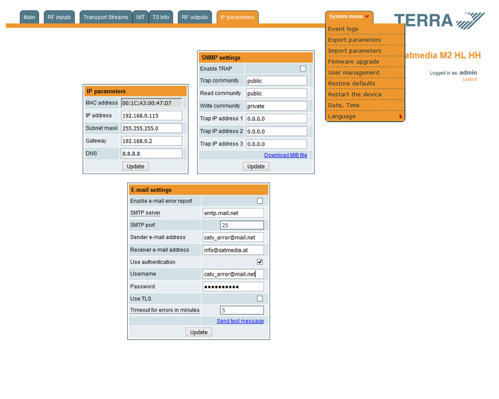Go to the NIT tab
The height and width of the screenshot is (399, 499).
[x=141, y=17]
